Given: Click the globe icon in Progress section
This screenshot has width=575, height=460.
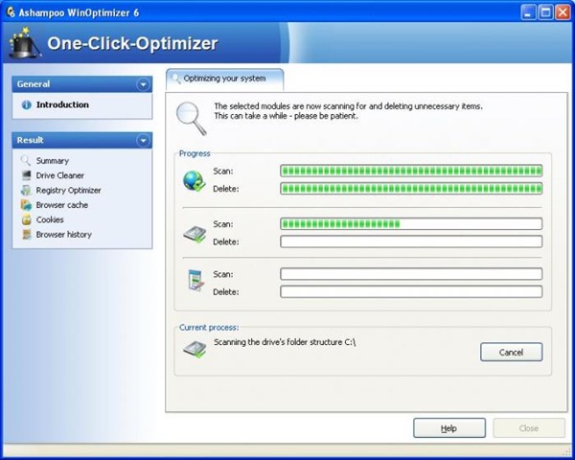Looking at the screenshot, I should [x=195, y=179].
